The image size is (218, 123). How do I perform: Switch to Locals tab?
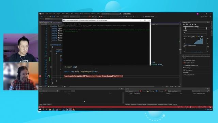point(45,104)
